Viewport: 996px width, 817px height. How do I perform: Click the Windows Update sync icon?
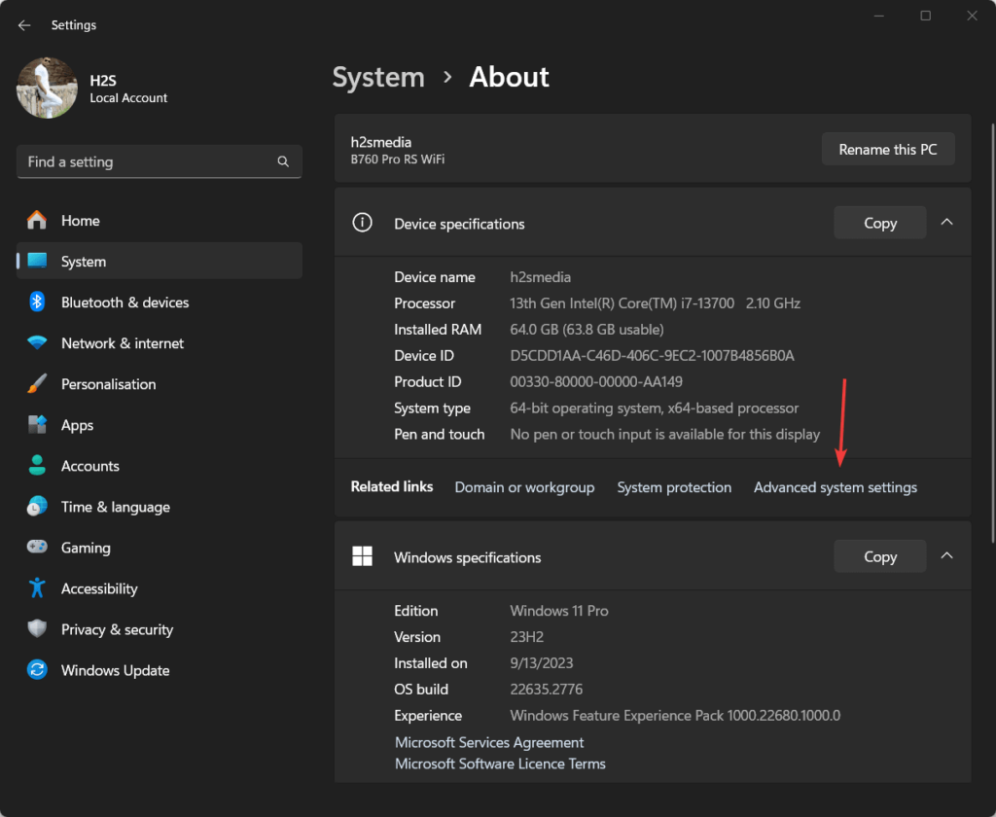37,670
